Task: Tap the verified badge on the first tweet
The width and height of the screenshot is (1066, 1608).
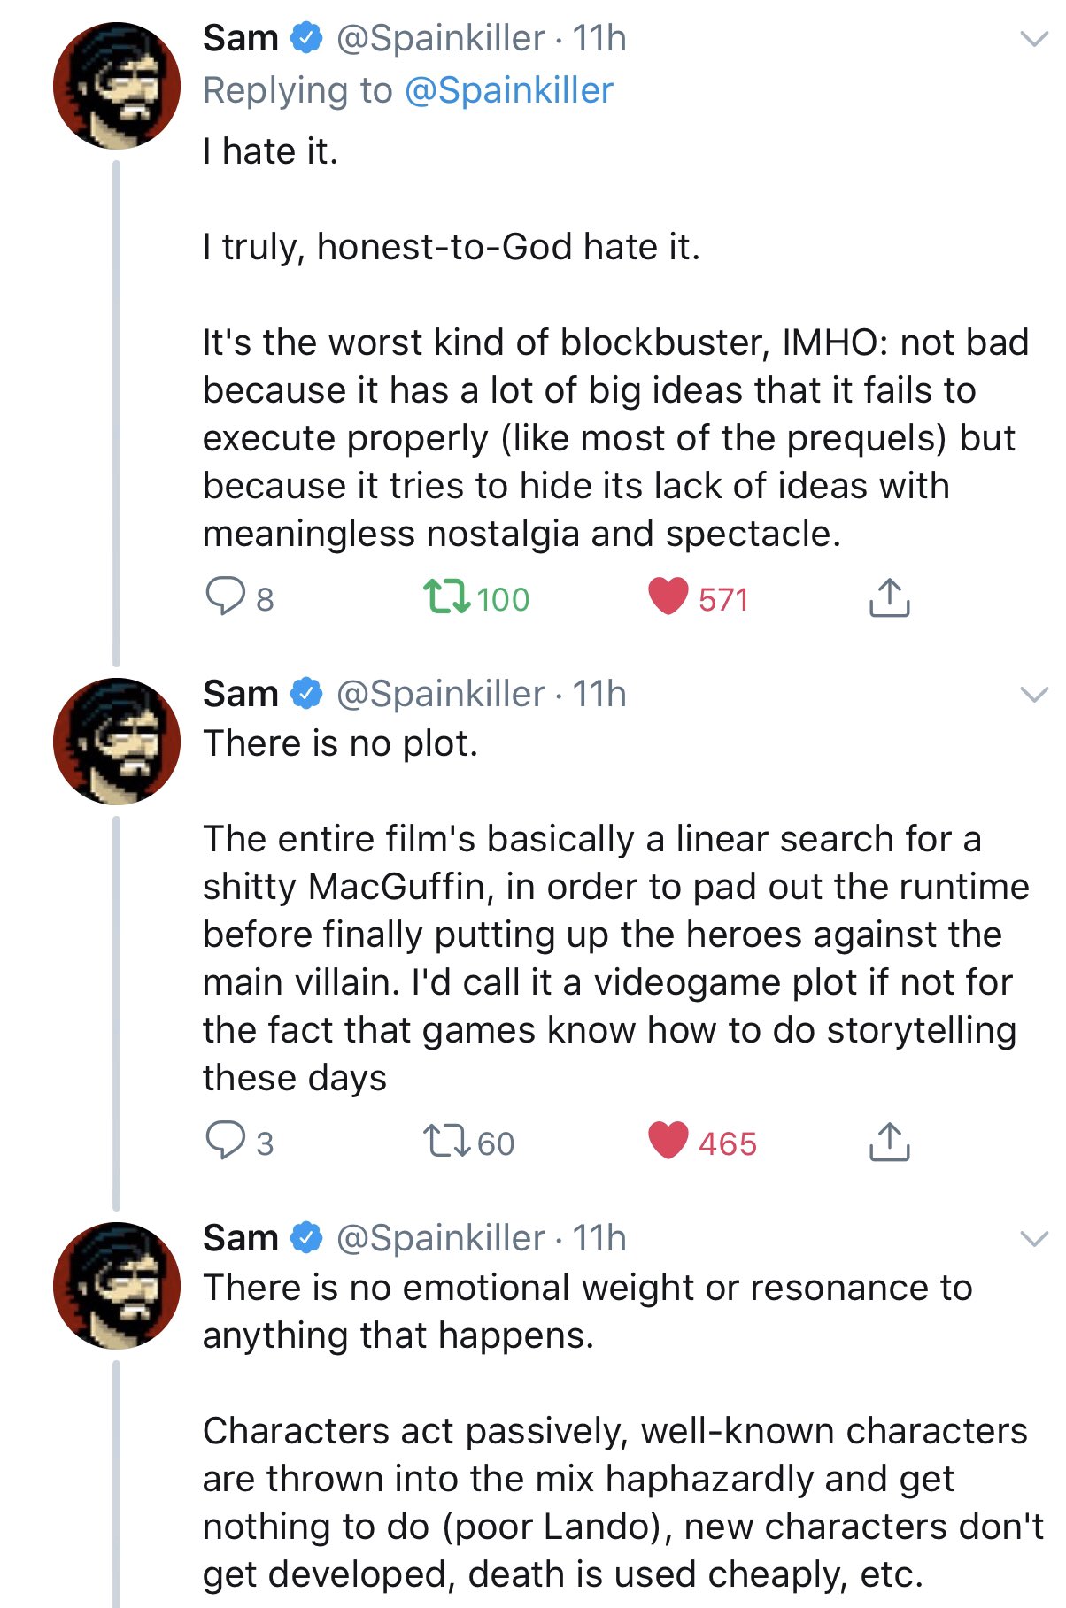Action: point(306,38)
